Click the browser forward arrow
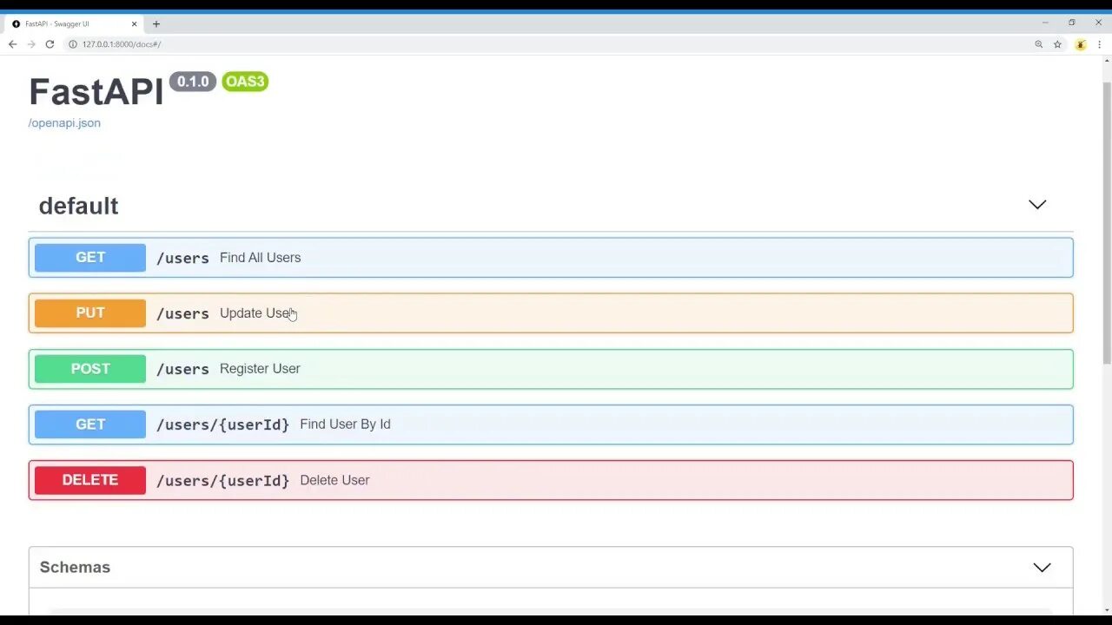The image size is (1112, 625). 31,44
